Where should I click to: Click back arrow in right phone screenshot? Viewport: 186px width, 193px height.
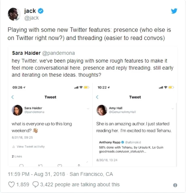(x=97, y=97)
